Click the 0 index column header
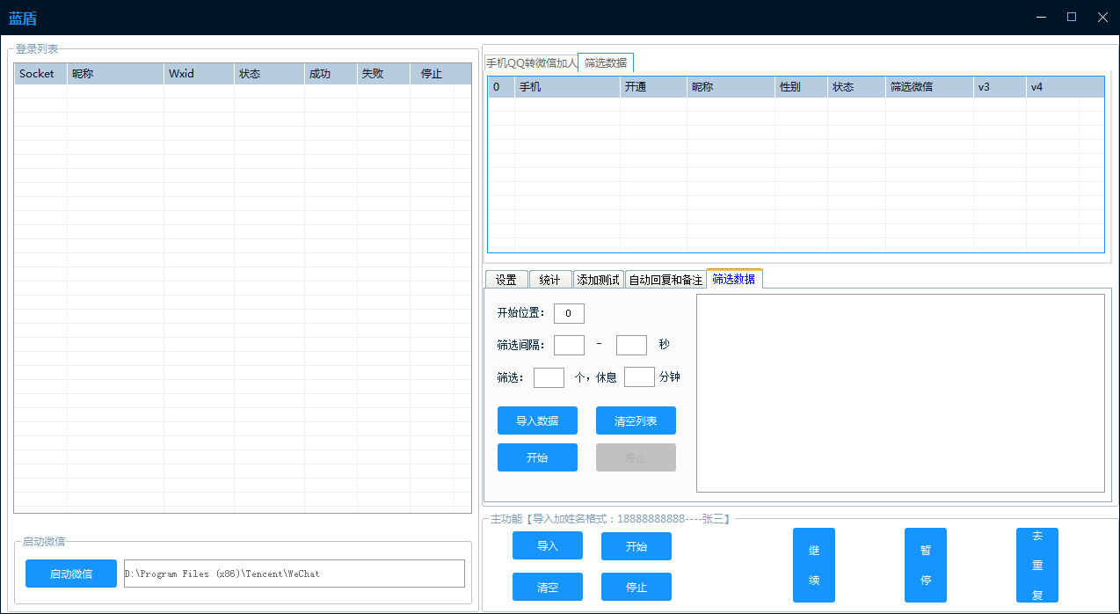 501,87
